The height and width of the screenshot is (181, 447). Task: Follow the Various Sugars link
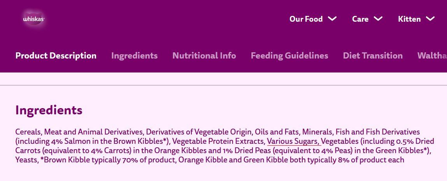[x=293, y=141]
